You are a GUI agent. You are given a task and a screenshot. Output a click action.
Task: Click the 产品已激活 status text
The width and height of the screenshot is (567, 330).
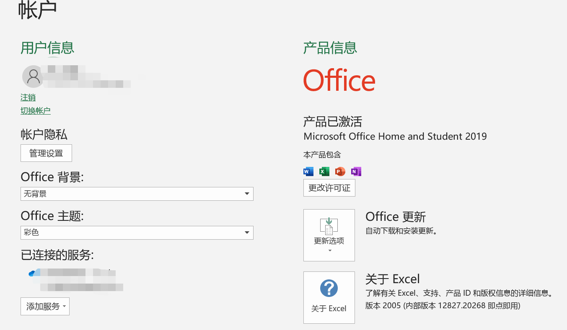(x=333, y=122)
